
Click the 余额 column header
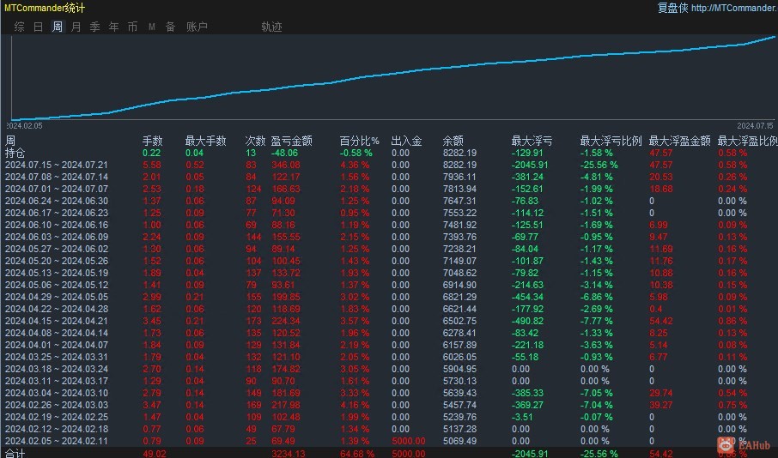click(x=453, y=141)
